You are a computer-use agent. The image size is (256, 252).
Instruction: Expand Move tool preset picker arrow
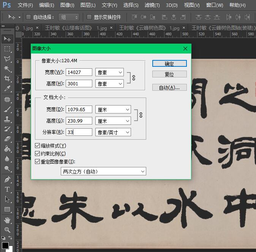(x=19, y=17)
